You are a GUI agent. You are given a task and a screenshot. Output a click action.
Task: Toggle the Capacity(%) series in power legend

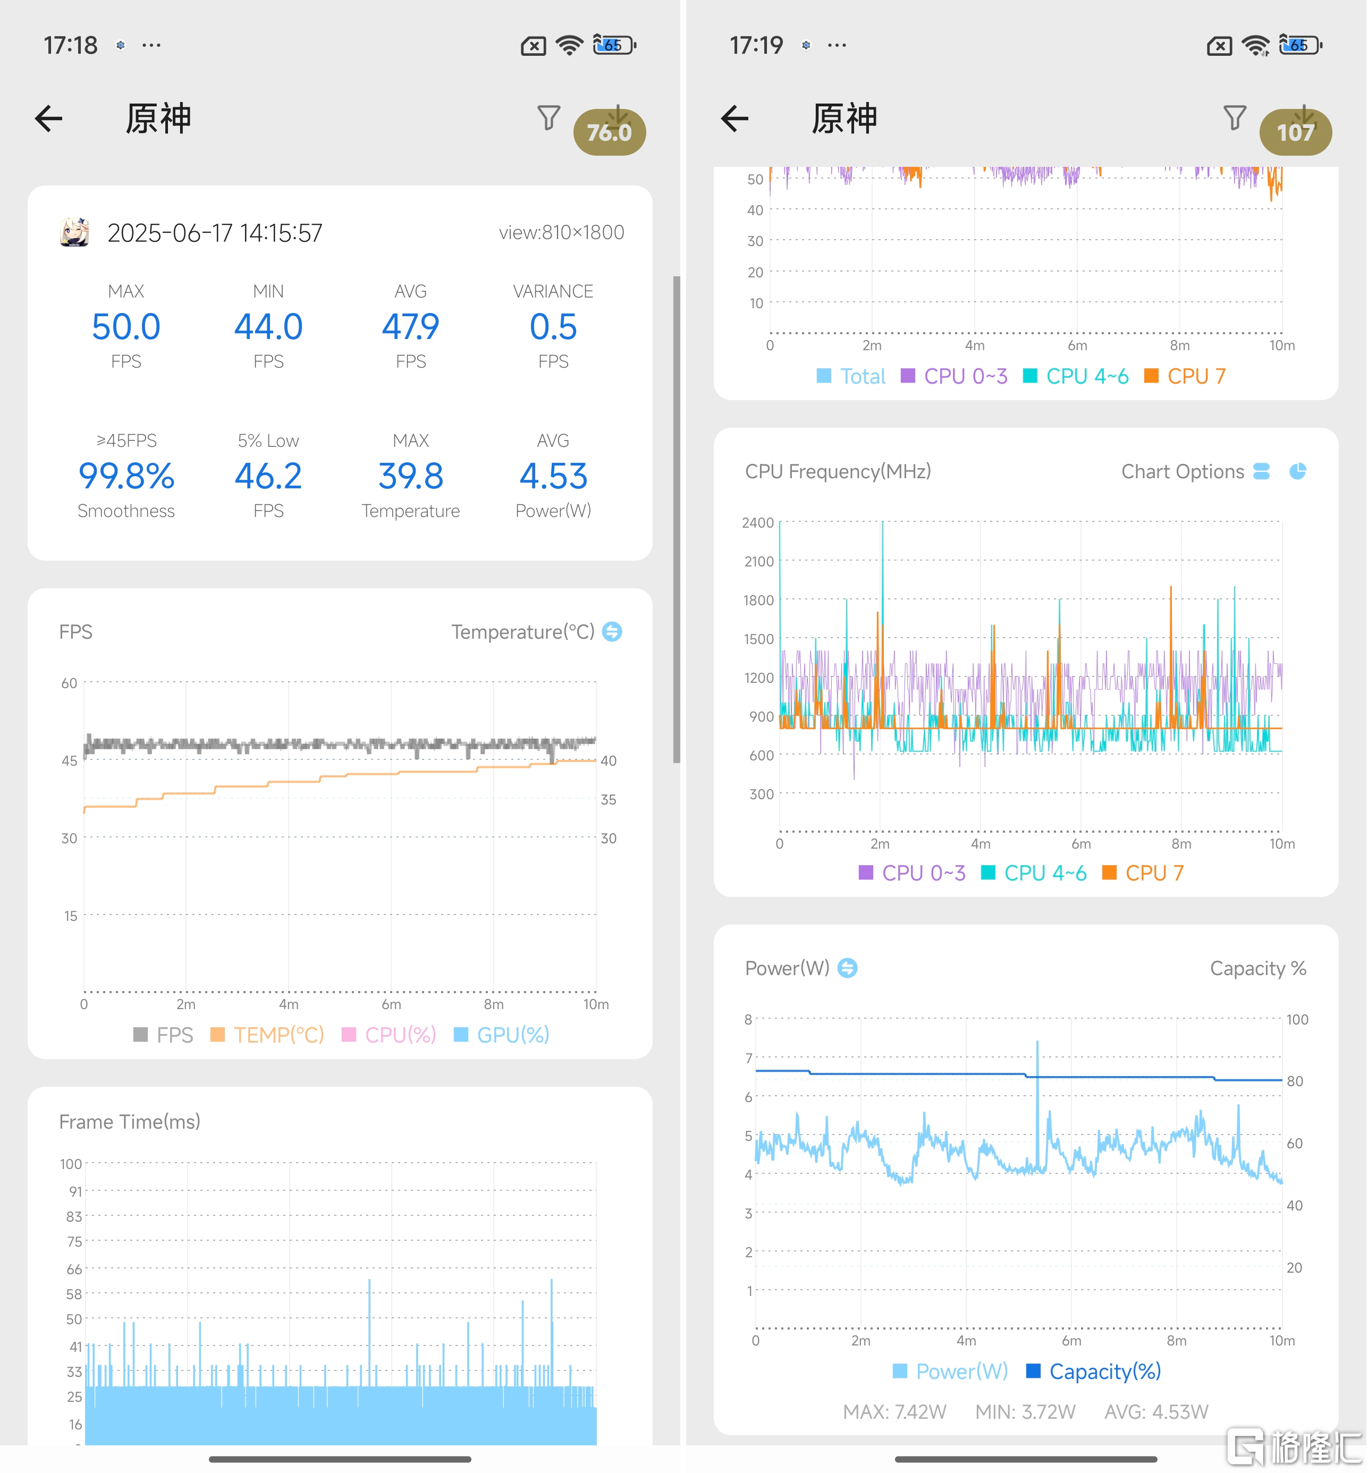coord(1093,1371)
